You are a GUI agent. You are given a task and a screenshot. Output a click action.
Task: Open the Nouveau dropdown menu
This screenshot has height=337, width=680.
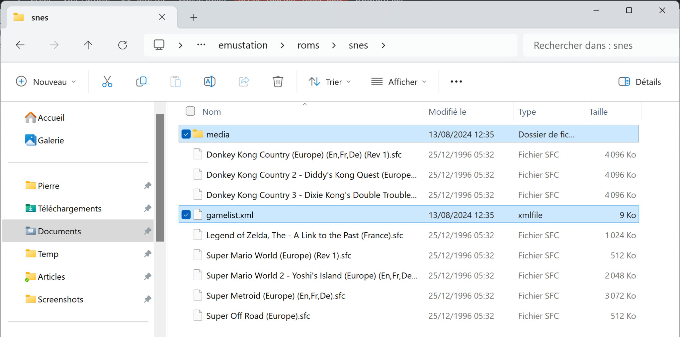(x=46, y=82)
